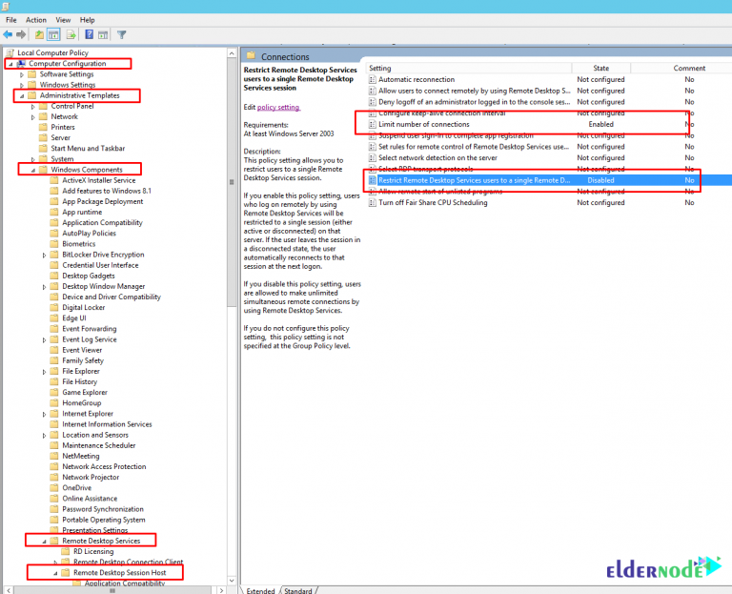This screenshot has height=594, width=732.
Task: Toggle the show/hide console tree icon
Action: coord(54,35)
